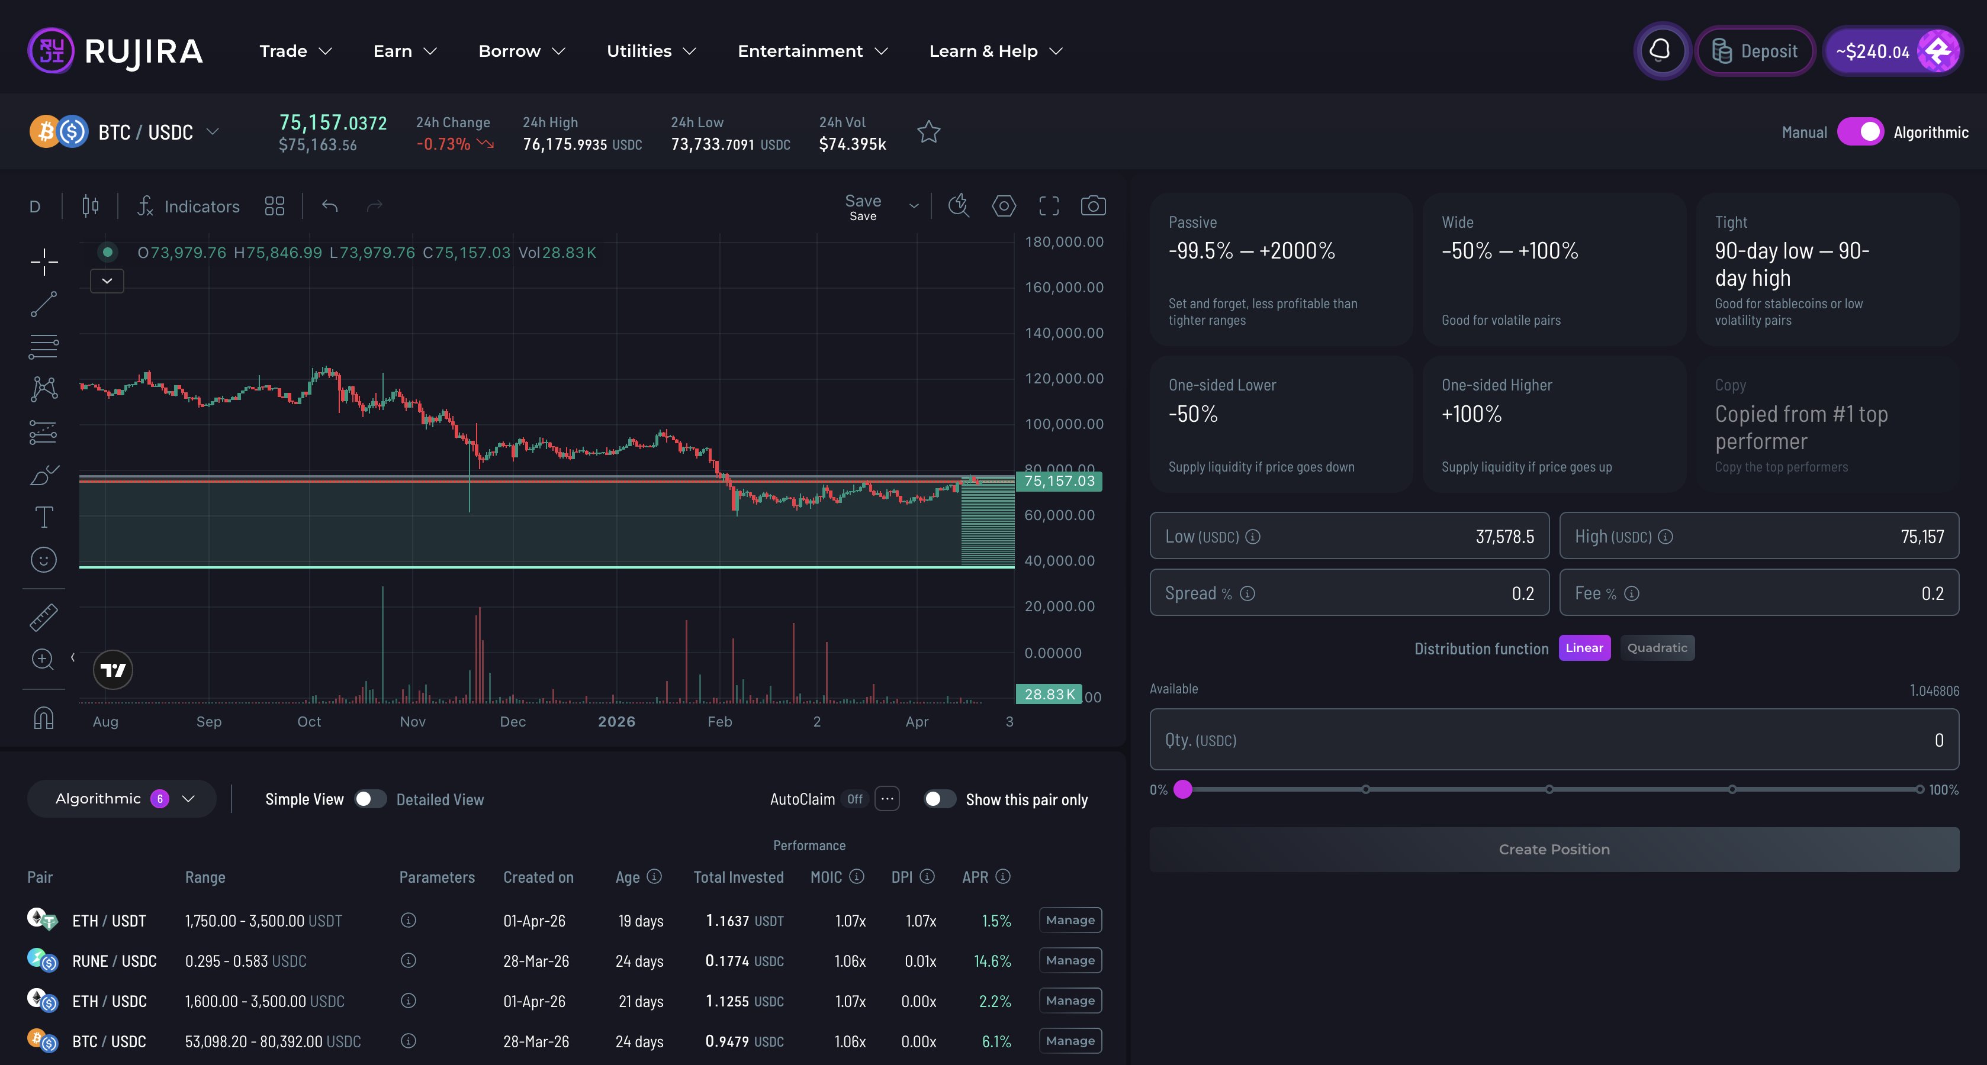Choose the Tight 90-day range preset
The image size is (1987, 1065).
(x=1827, y=270)
